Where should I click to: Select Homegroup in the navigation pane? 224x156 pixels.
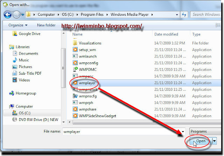coord(26,93)
